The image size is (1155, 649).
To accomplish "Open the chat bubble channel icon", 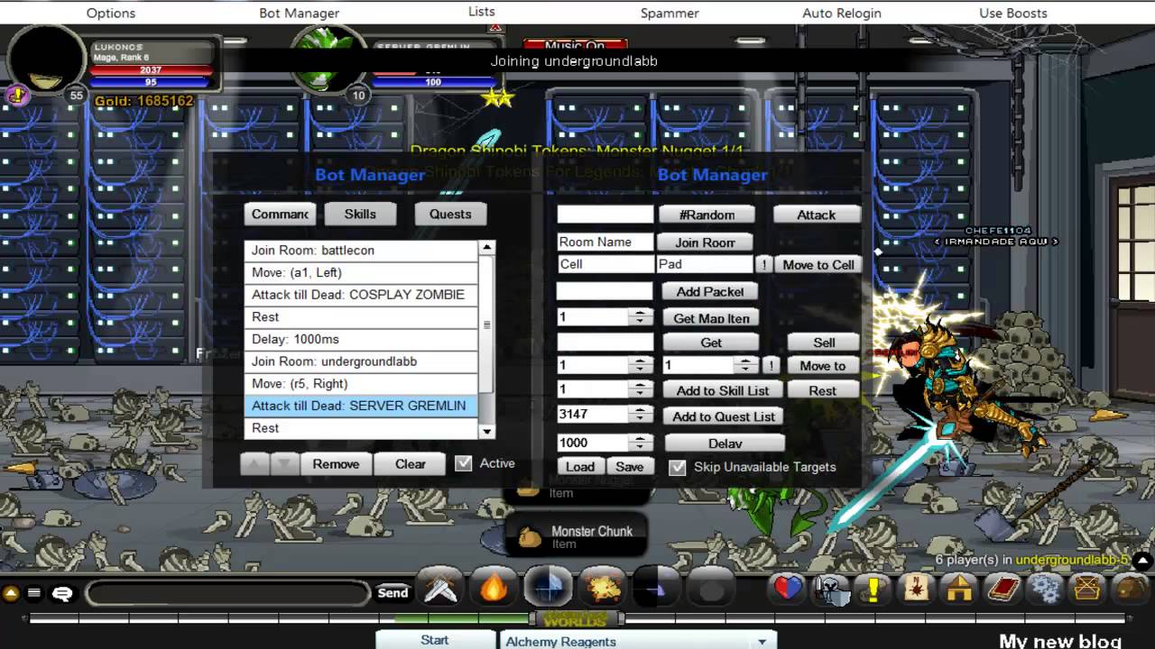I will (x=62, y=593).
